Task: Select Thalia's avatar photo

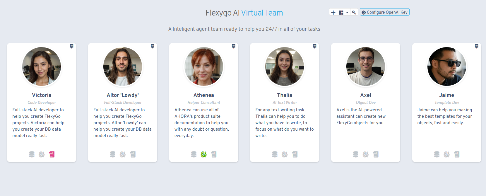Action: [285, 67]
